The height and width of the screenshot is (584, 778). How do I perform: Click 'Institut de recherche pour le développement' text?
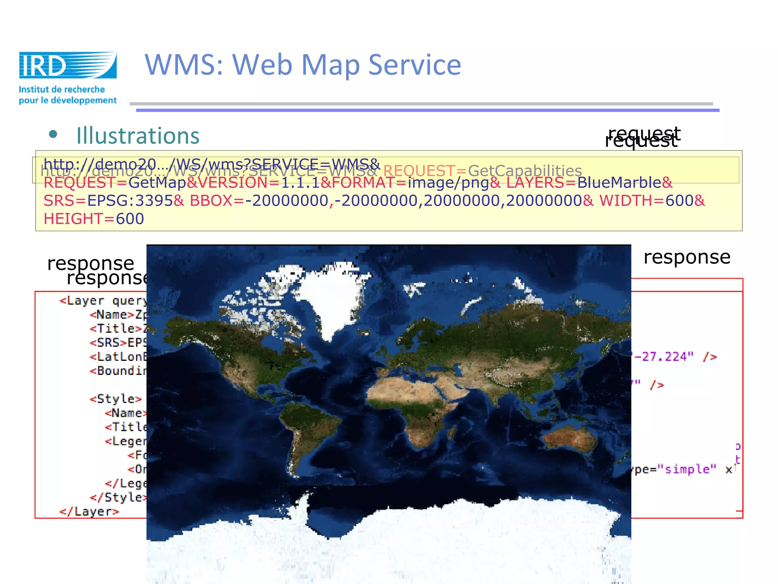(x=68, y=95)
